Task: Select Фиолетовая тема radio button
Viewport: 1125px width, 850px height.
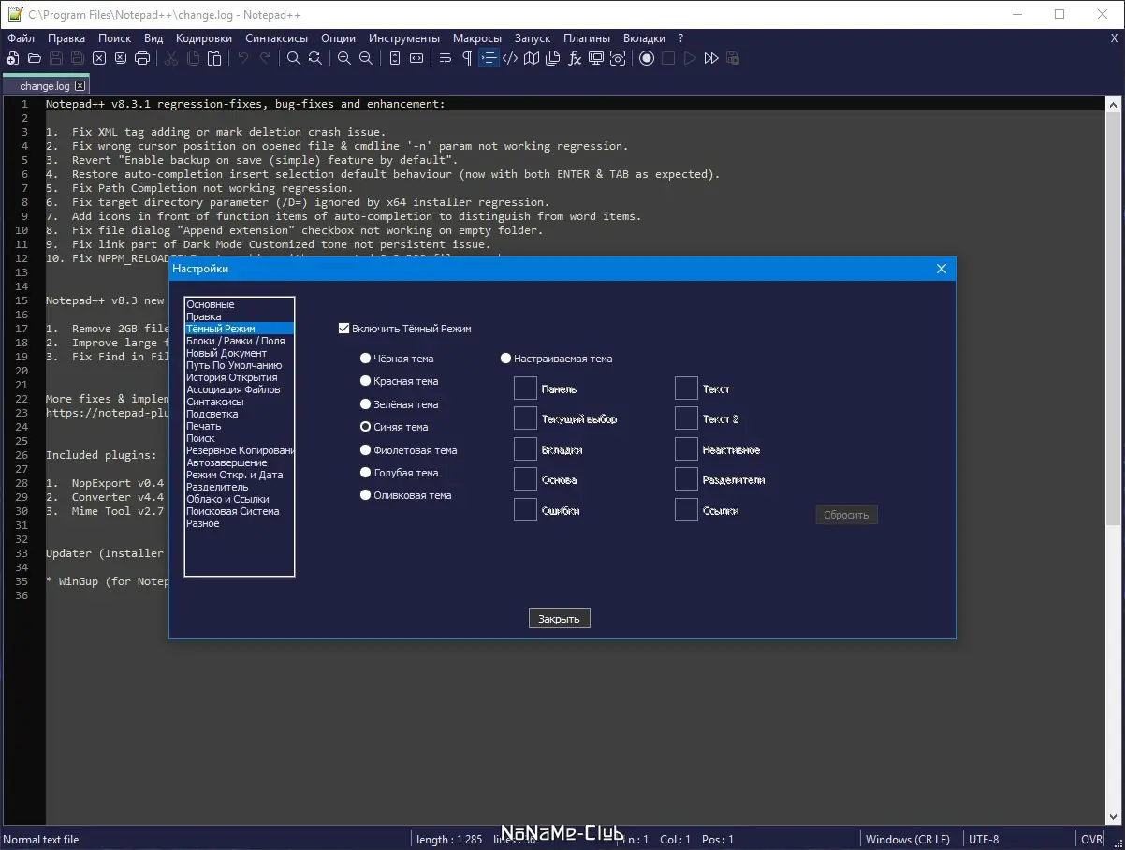Action: (x=366, y=450)
